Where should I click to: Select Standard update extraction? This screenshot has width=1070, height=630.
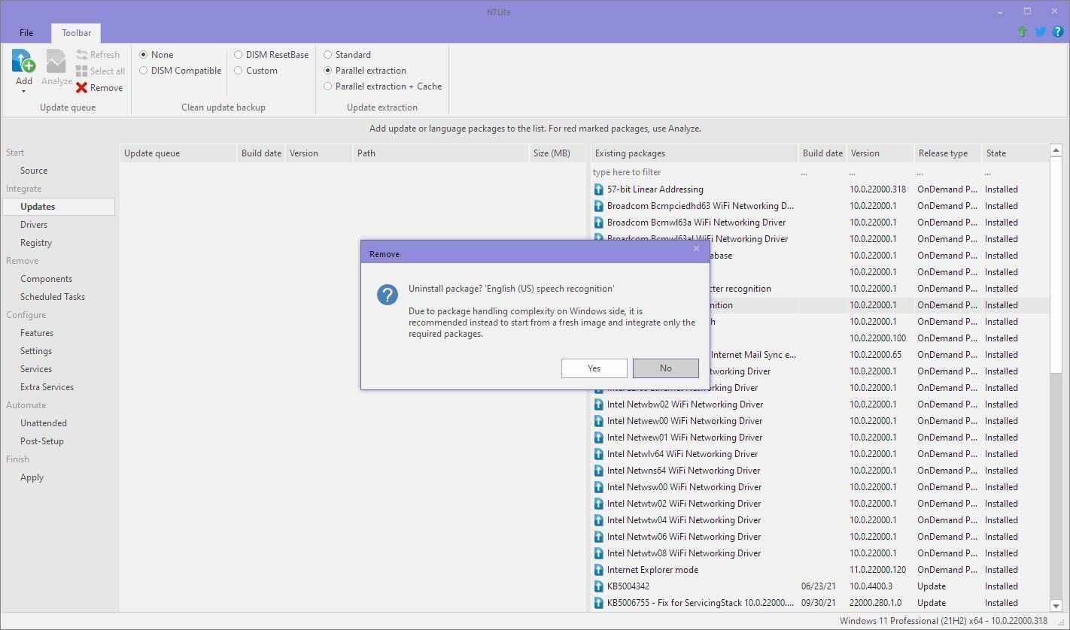click(347, 55)
